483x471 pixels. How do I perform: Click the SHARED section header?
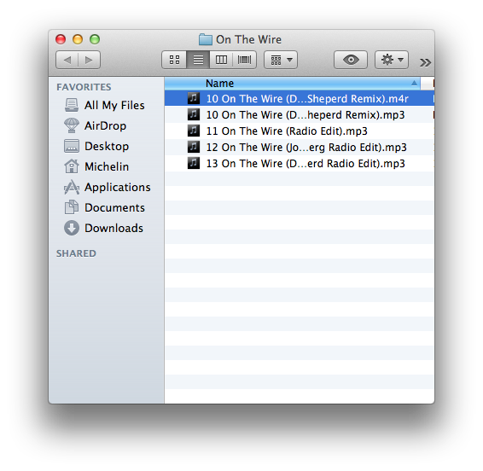[76, 253]
